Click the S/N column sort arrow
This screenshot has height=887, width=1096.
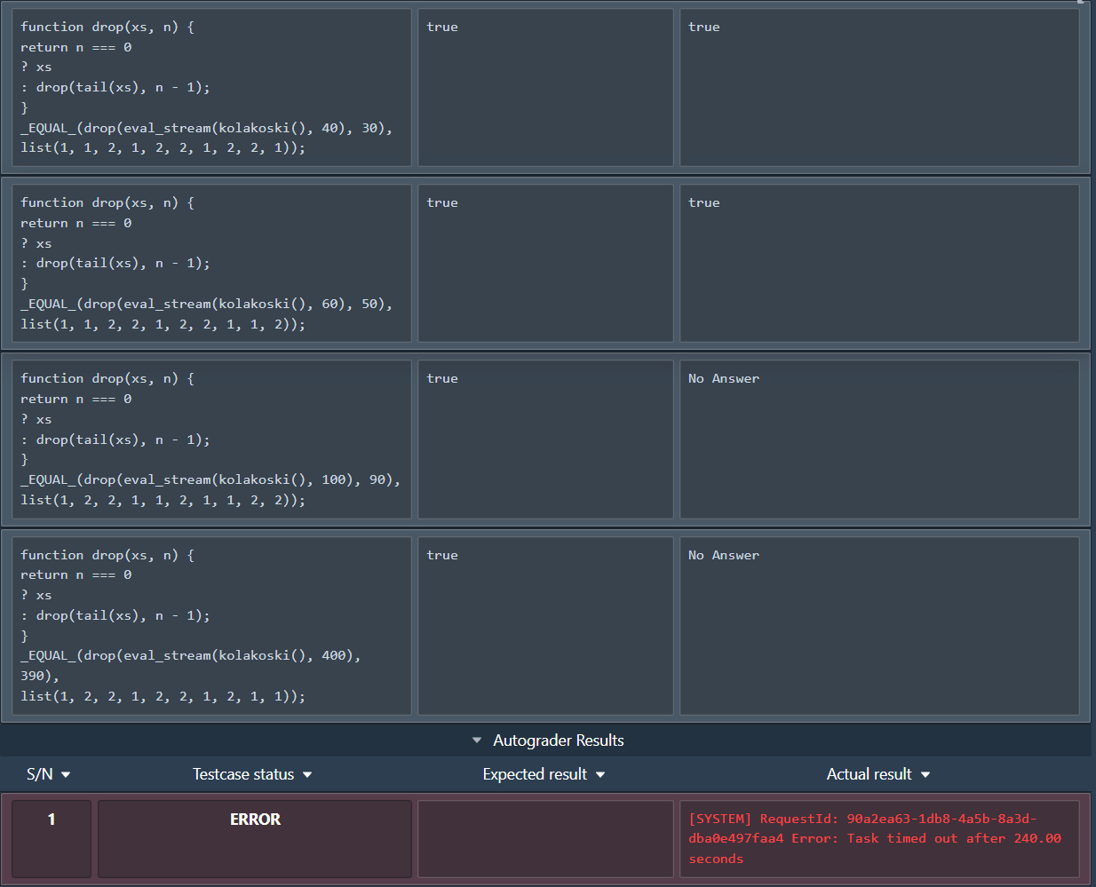click(x=66, y=775)
